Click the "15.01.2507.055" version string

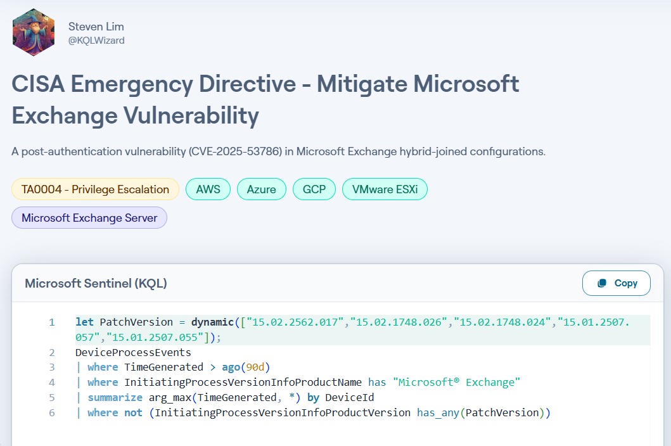point(155,337)
